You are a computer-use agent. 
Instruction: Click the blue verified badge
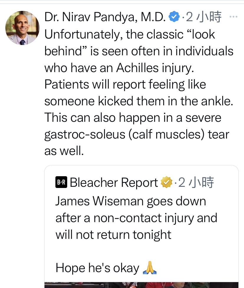click(x=174, y=18)
